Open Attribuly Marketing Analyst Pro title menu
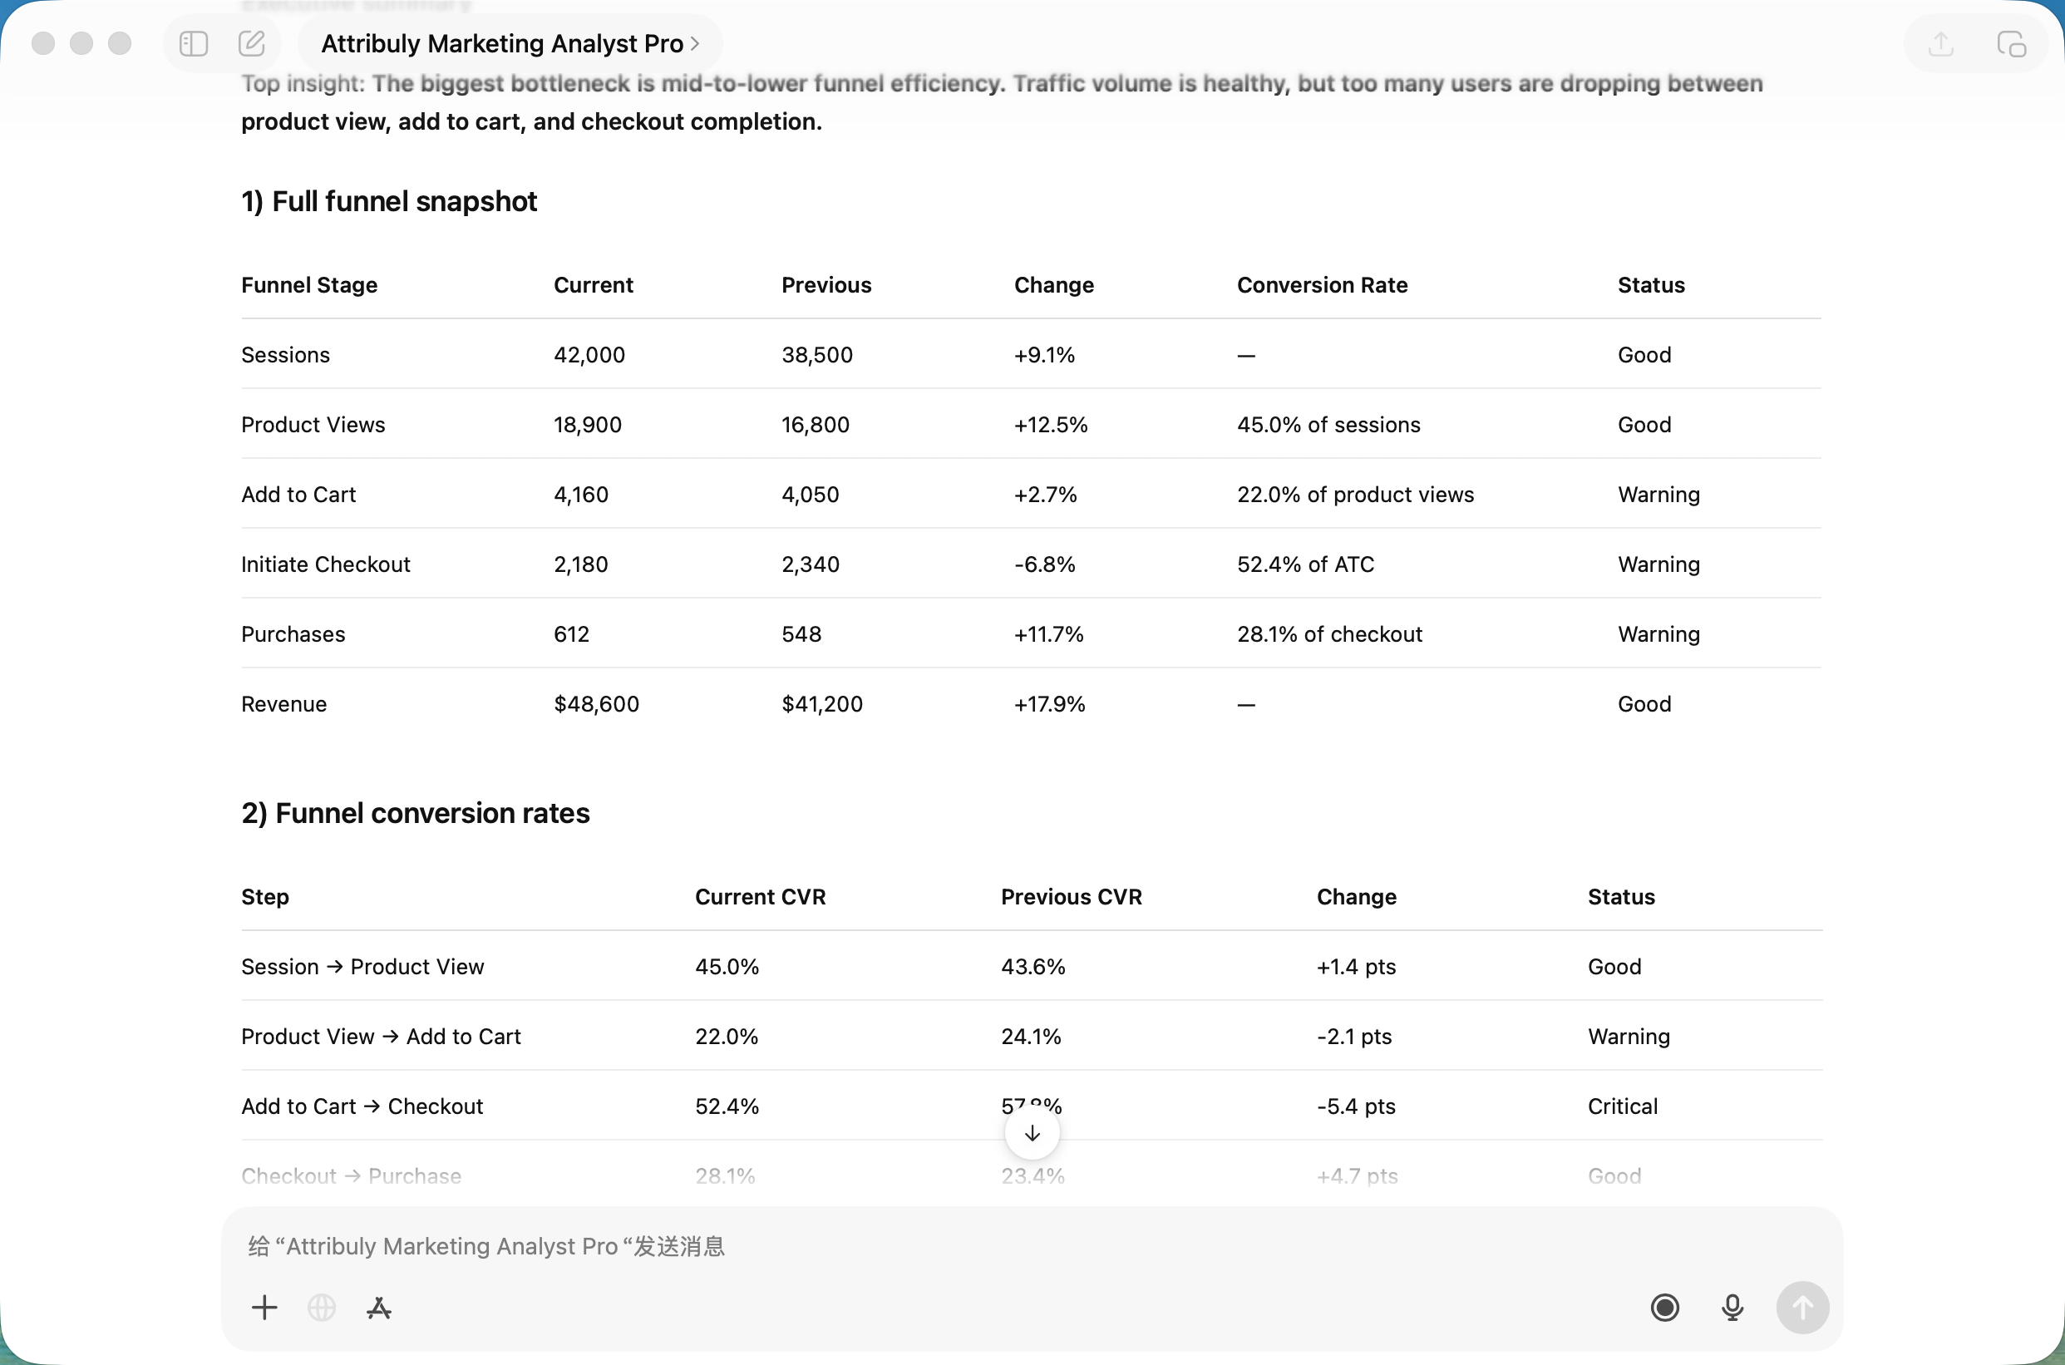Screen dimensions: 2065x1365 (x=510, y=43)
